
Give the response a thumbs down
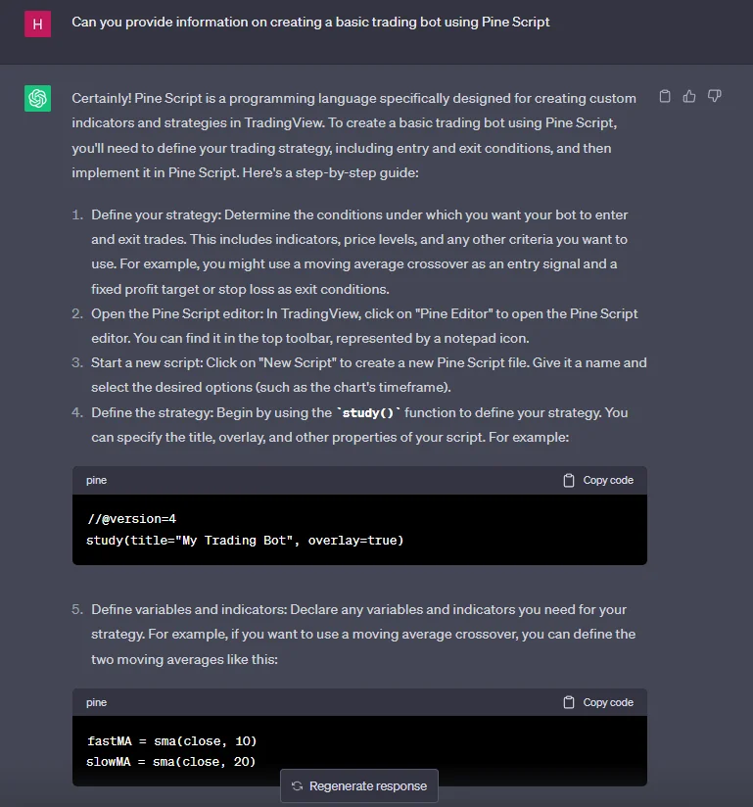tap(714, 96)
